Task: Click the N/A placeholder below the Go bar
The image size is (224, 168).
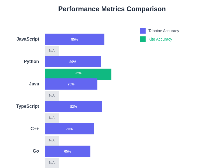Action: point(52,163)
